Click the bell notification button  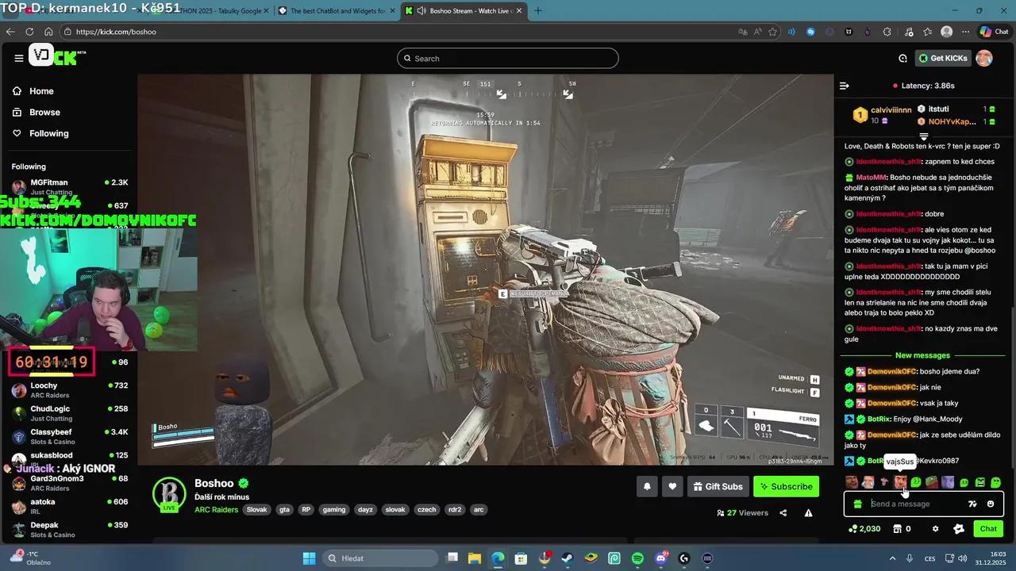647,486
